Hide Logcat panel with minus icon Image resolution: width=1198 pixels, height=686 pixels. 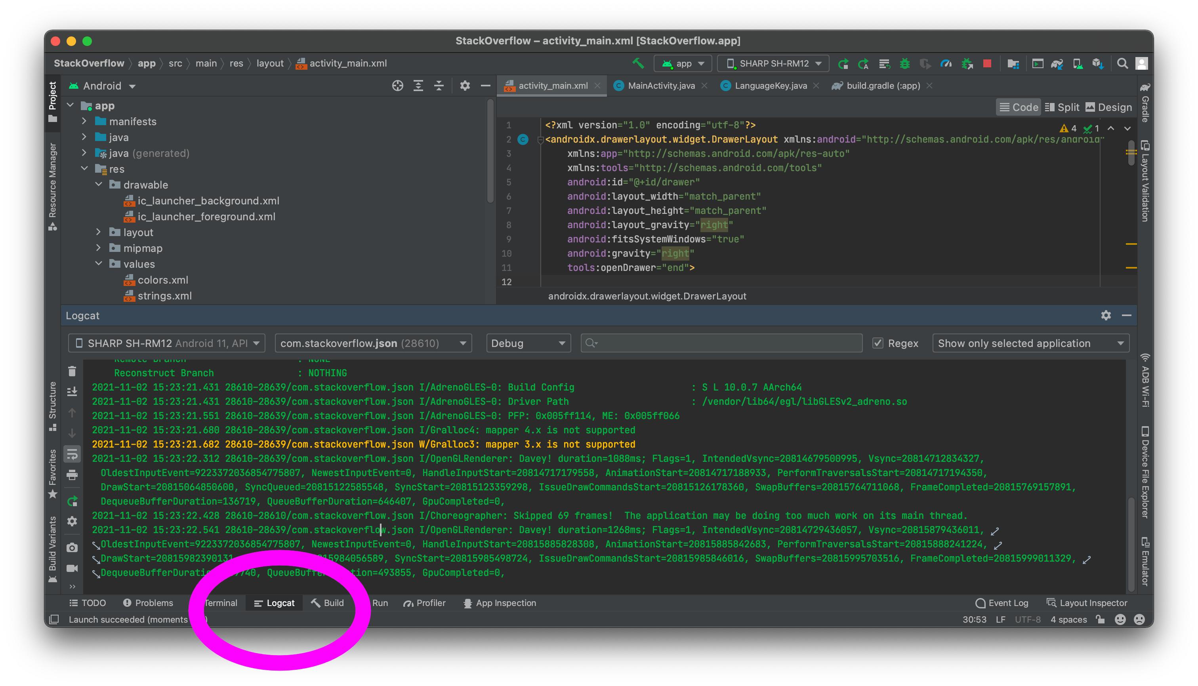click(1126, 315)
